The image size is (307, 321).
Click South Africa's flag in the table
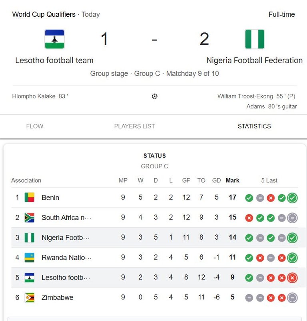coord(30,217)
